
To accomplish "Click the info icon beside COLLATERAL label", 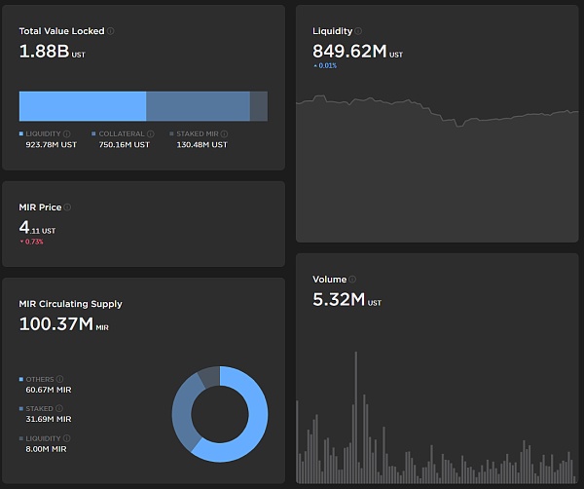I will tap(151, 133).
